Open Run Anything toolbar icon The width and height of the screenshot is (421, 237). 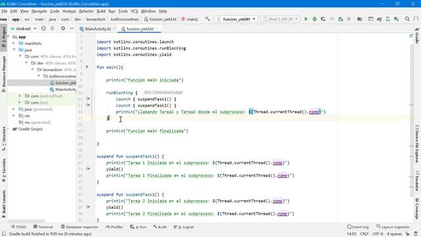pyautogui.click(x=370, y=19)
